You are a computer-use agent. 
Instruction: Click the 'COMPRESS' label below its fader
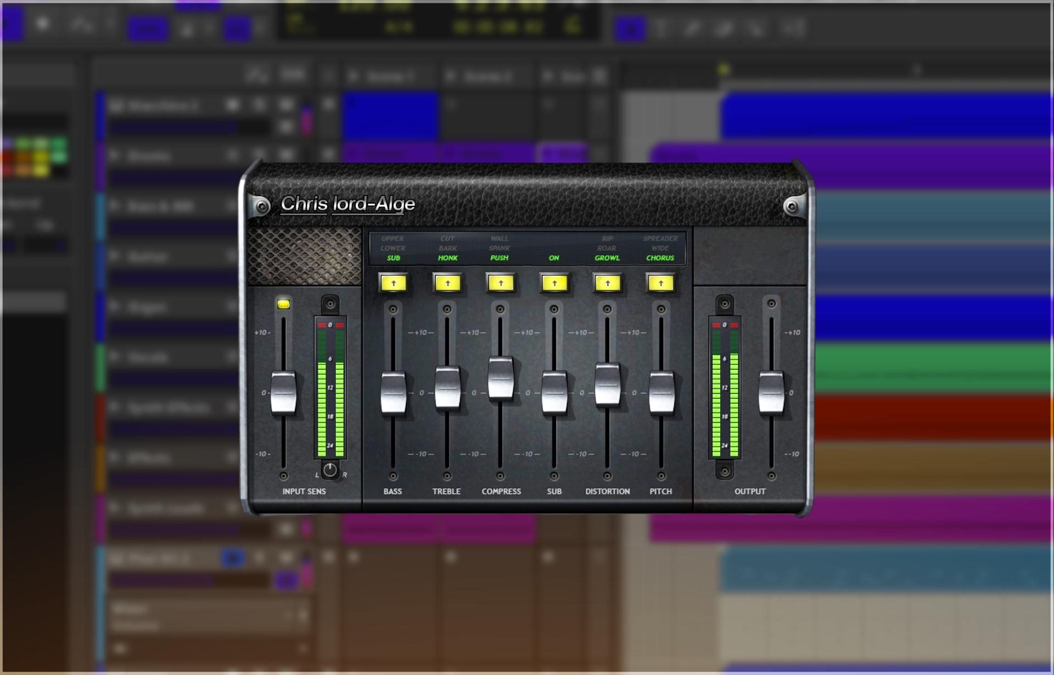[x=501, y=491]
